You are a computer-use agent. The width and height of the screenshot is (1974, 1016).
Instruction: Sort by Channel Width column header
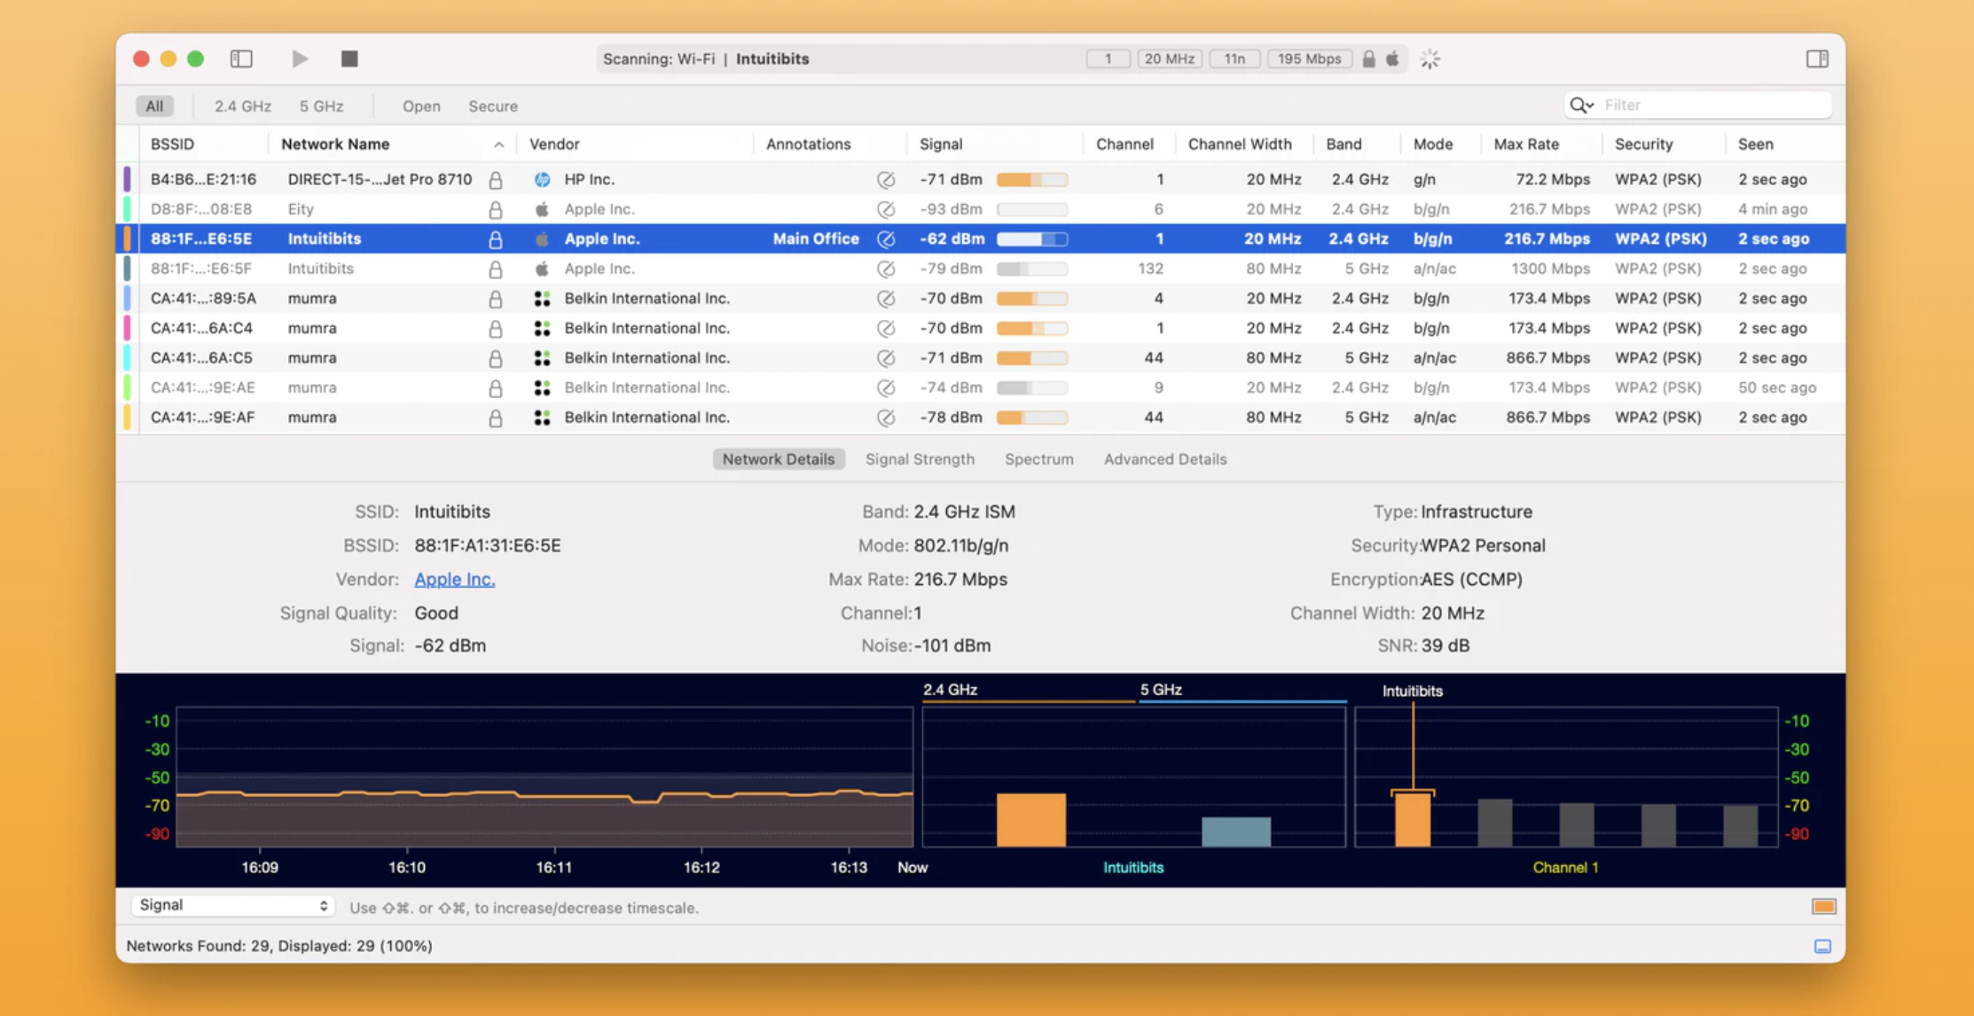1240,144
